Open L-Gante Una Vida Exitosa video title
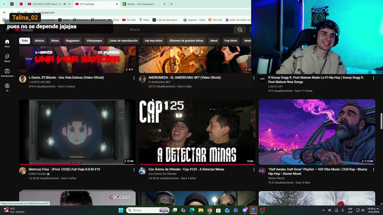Image resolution: width=383 pixels, height=215 pixels. (66, 78)
